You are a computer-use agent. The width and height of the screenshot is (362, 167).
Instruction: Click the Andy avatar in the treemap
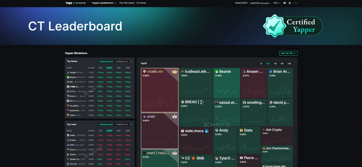(x=217, y=130)
